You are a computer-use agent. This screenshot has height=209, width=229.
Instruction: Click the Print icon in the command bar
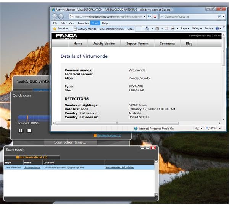[x=173, y=28]
